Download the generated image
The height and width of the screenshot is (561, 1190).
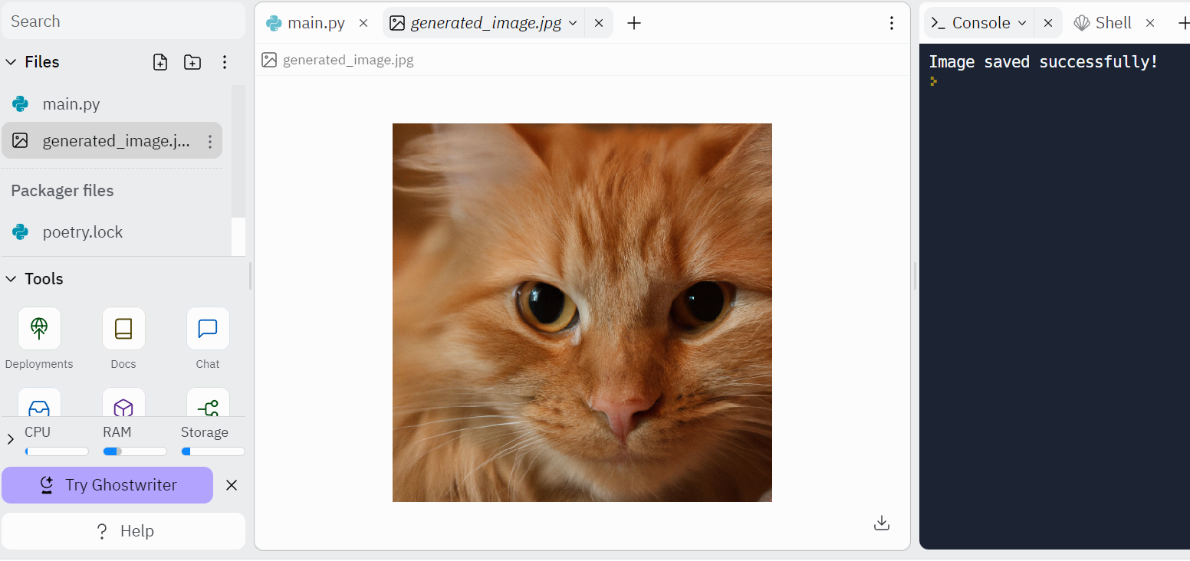coord(882,523)
